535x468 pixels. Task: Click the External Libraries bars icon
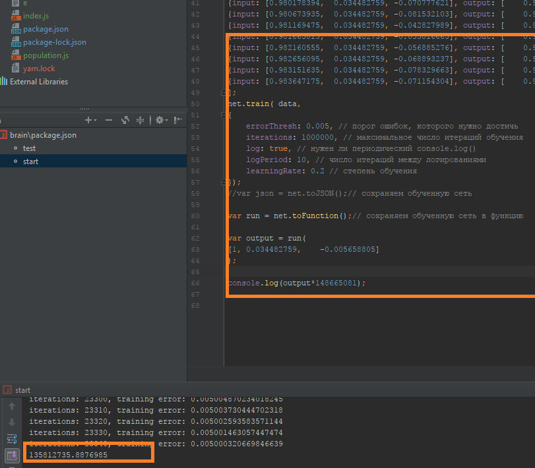[x=4, y=82]
